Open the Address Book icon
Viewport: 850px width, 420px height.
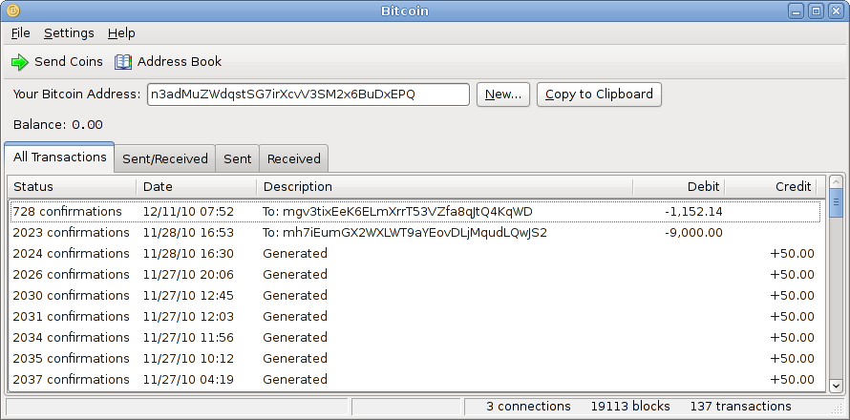123,62
